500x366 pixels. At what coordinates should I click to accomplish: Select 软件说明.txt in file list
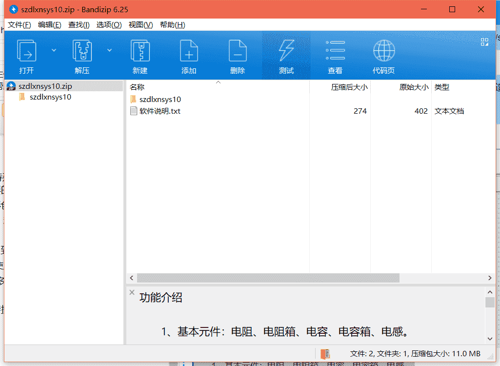[160, 111]
